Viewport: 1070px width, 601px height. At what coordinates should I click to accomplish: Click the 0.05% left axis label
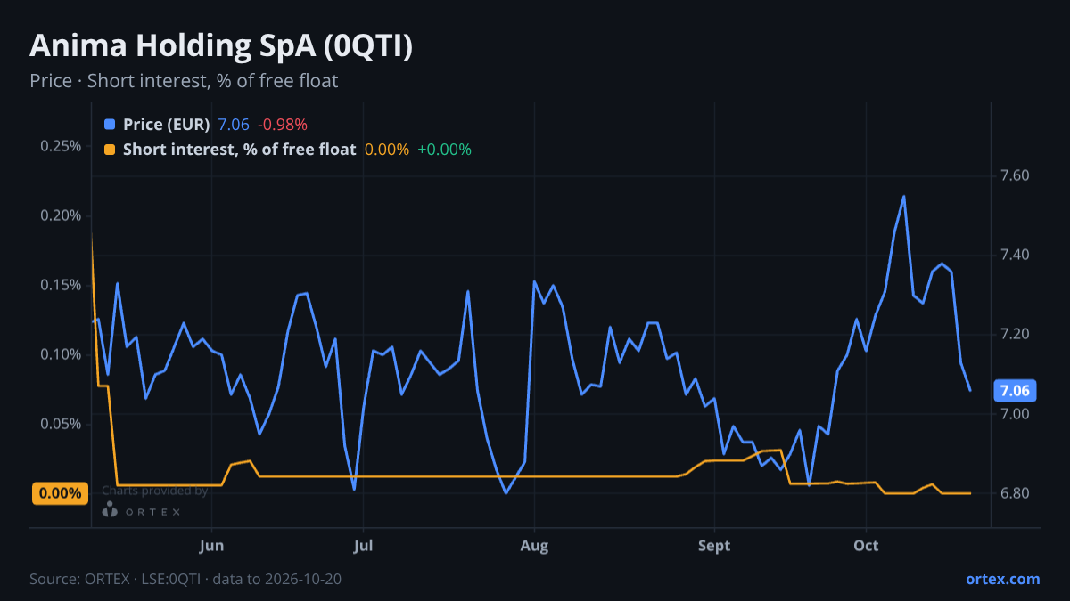click(61, 424)
